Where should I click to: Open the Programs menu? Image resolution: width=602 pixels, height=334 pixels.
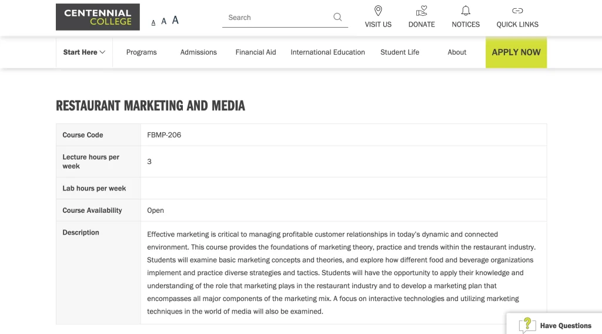coord(142,52)
